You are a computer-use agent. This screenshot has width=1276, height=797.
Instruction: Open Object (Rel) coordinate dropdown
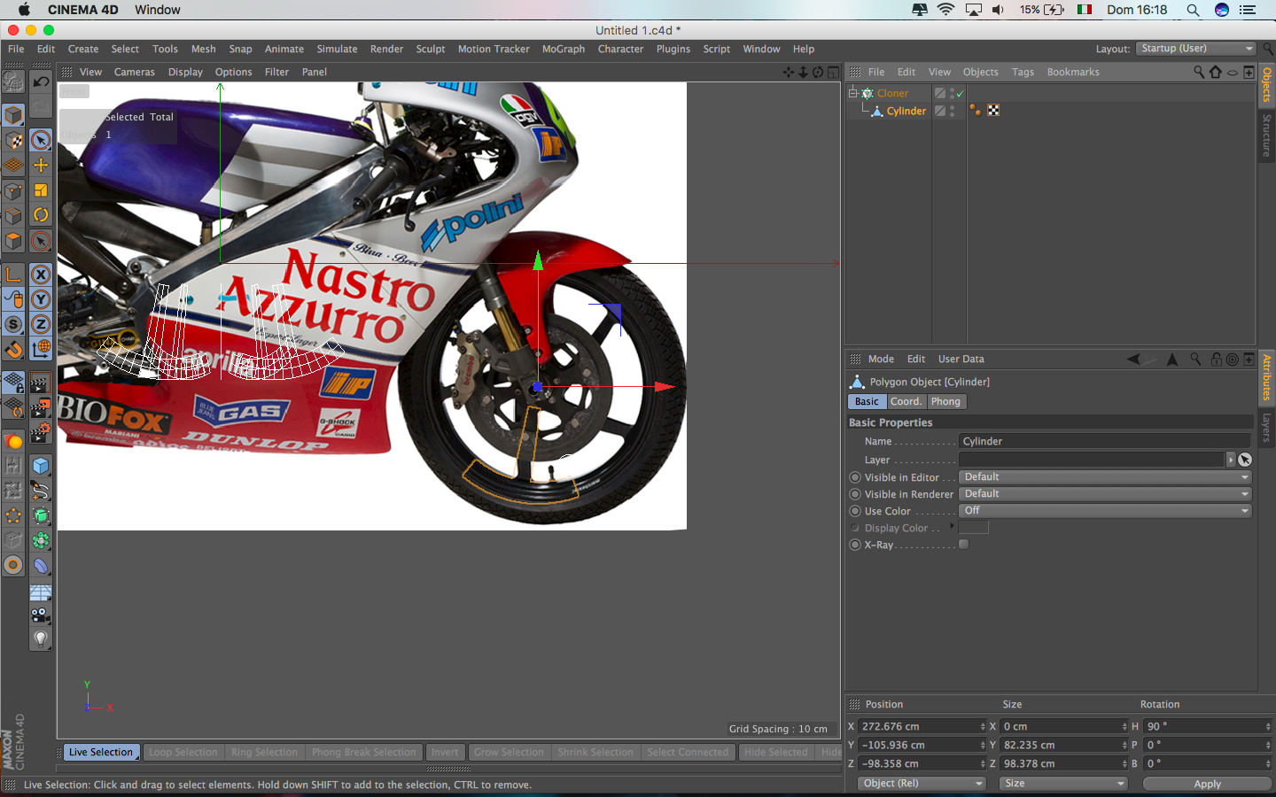[x=922, y=784]
